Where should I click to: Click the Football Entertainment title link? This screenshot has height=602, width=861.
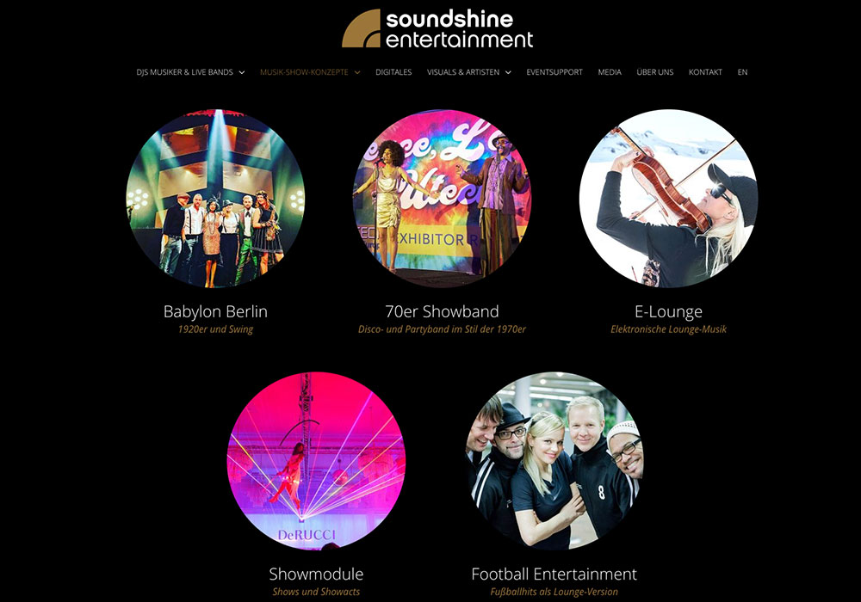click(554, 574)
